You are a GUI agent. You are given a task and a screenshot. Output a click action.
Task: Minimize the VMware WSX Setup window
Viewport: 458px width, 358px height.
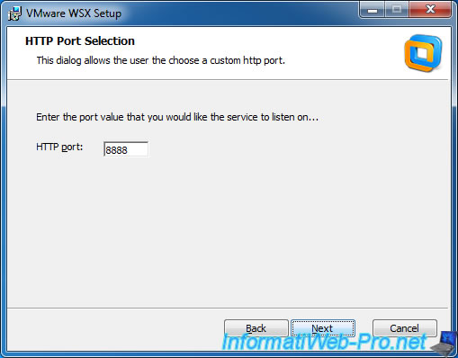(373, 10)
